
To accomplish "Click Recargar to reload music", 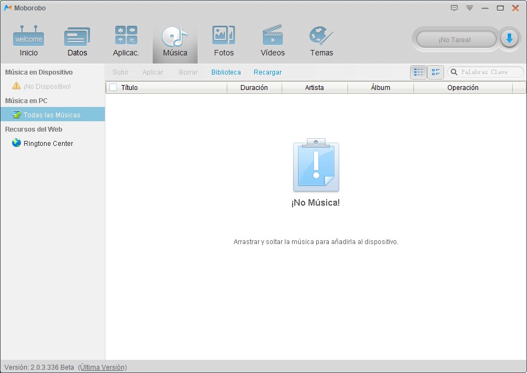I will click(267, 72).
